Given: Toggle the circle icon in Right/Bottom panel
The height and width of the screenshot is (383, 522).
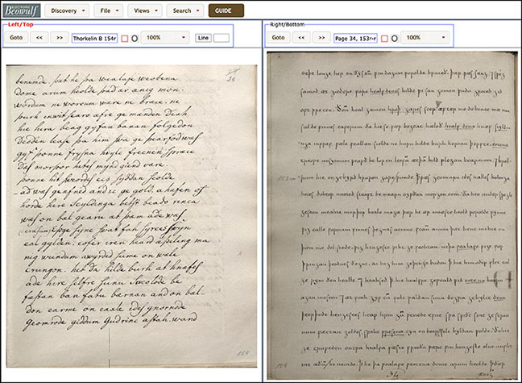Looking at the screenshot, I should click(394, 39).
